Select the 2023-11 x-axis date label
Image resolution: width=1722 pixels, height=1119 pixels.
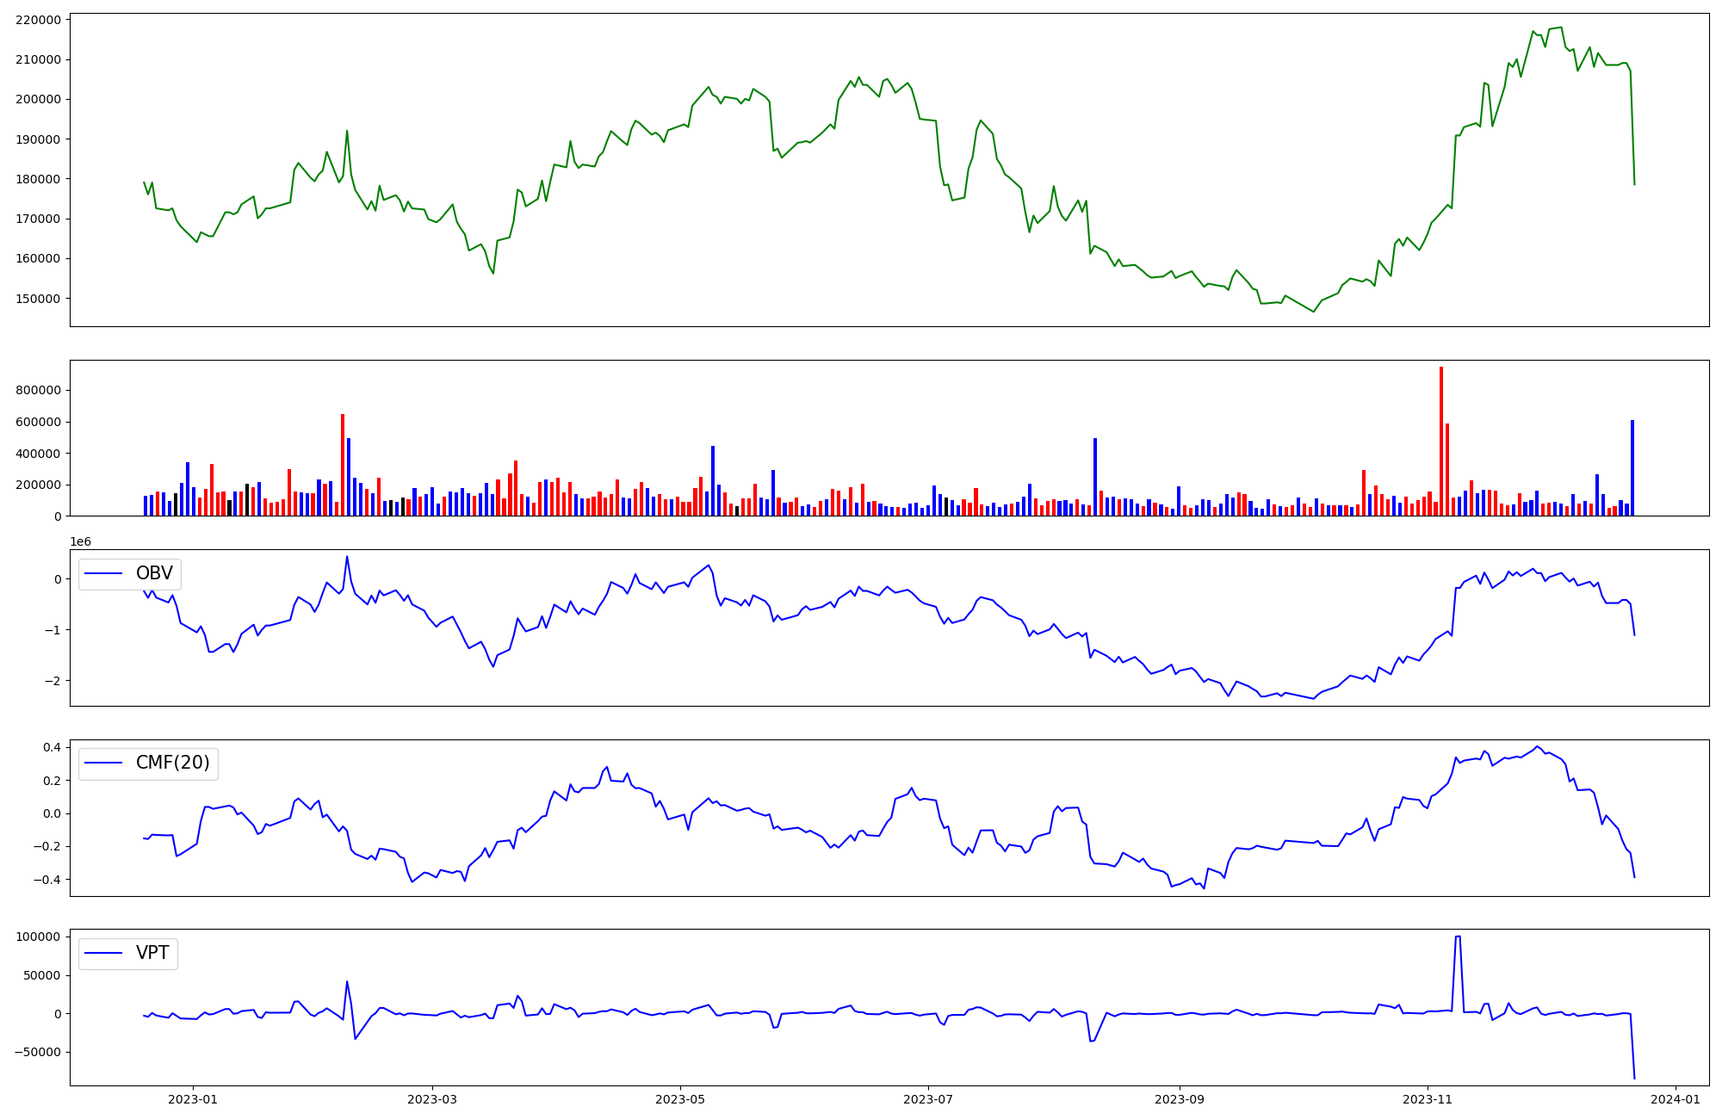tap(1428, 1099)
